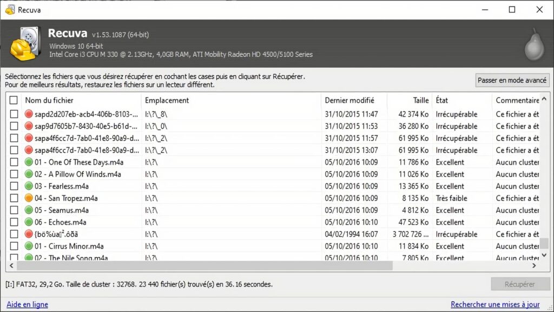Tick the select-all checkbox in header
This screenshot has width=554, height=312.
pyautogui.click(x=14, y=100)
